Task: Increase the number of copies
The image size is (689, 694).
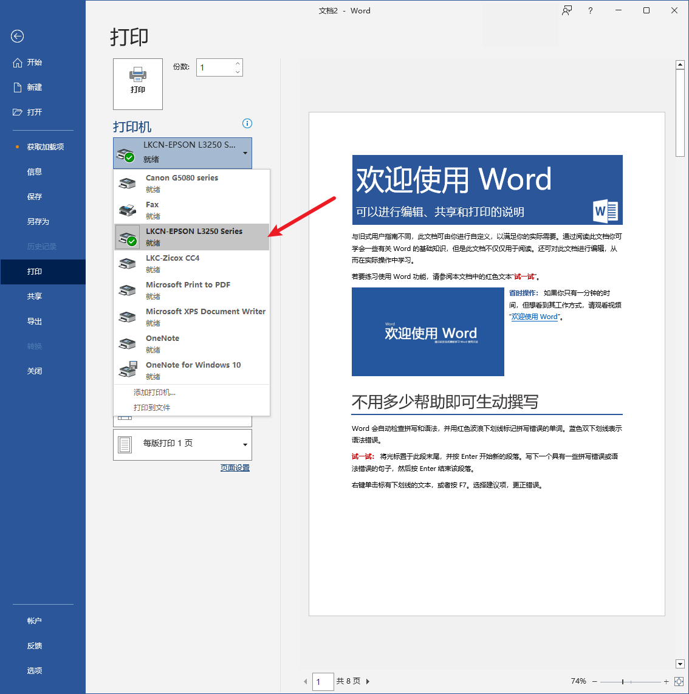Action: pos(238,63)
